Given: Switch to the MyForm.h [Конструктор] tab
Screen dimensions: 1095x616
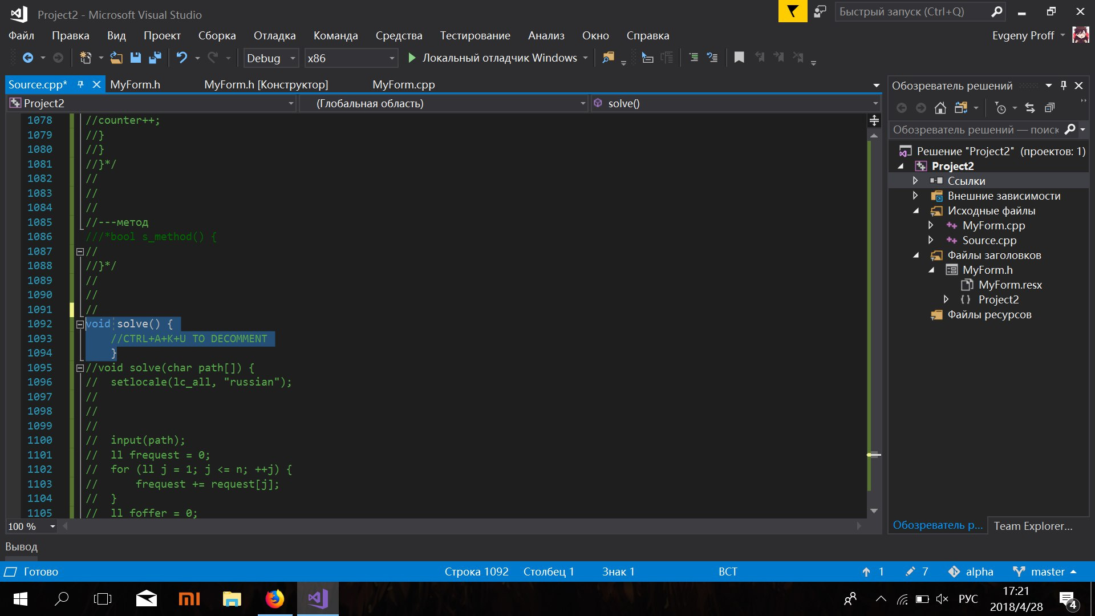Looking at the screenshot, I should tap(266, 84).
